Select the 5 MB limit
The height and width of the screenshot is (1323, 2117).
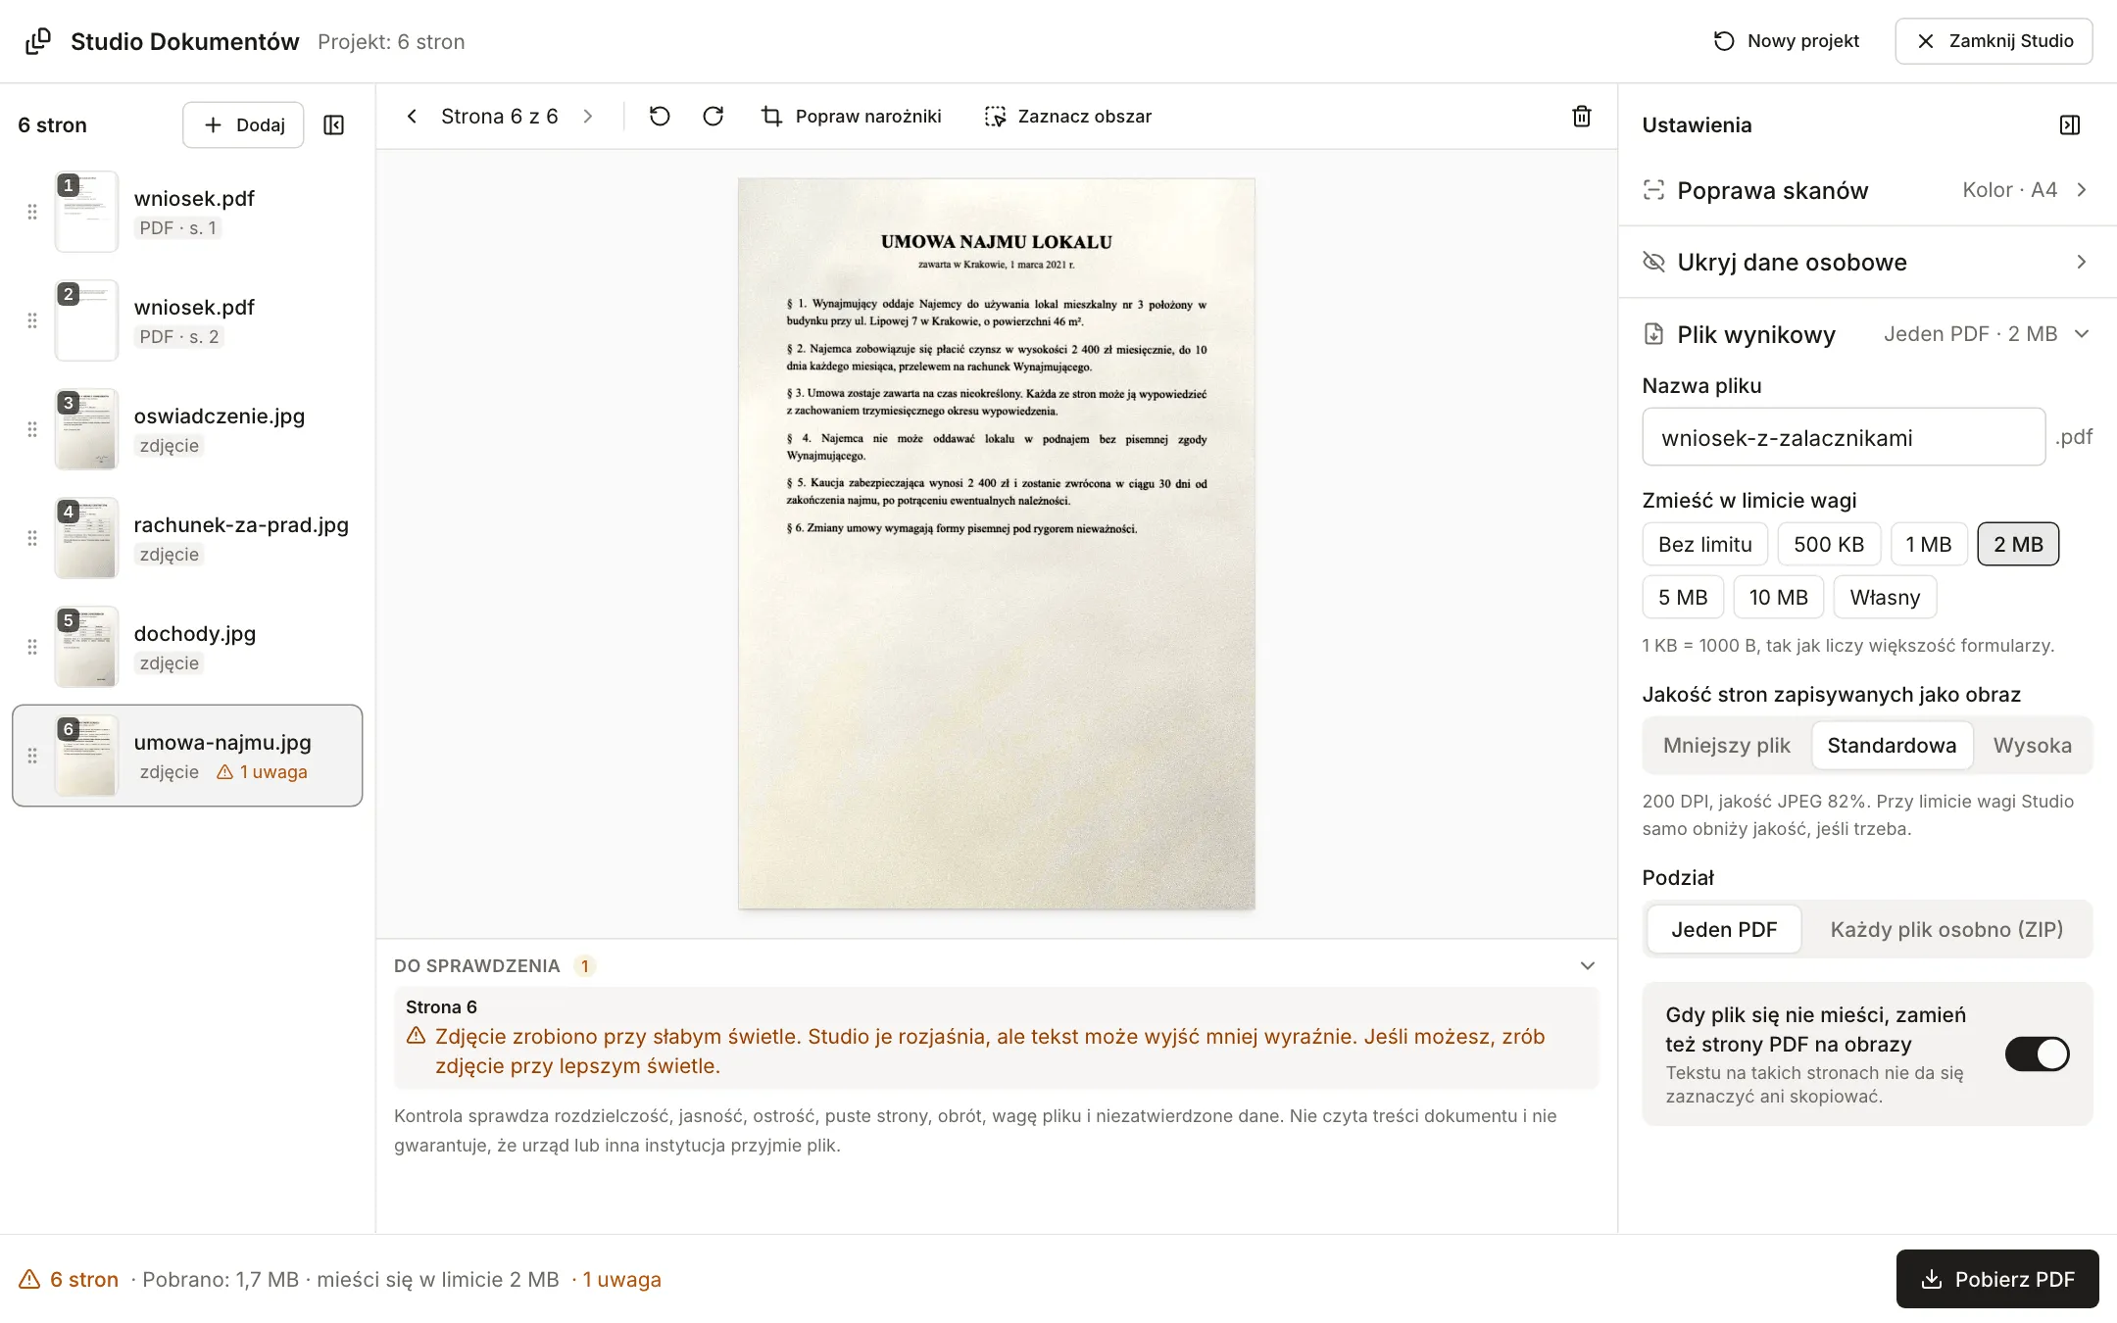click(1683, 597)
